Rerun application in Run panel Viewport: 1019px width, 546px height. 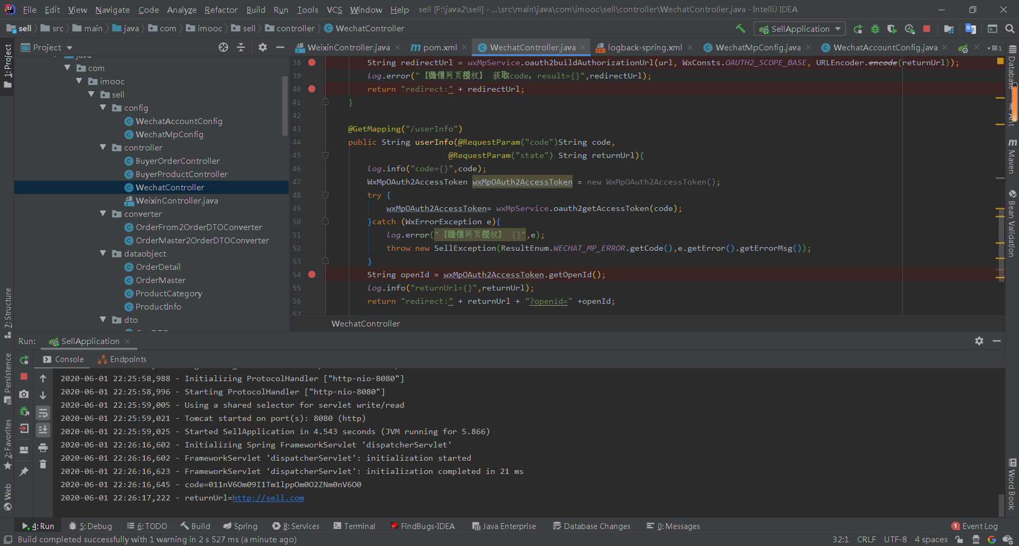tap(24, 360)
